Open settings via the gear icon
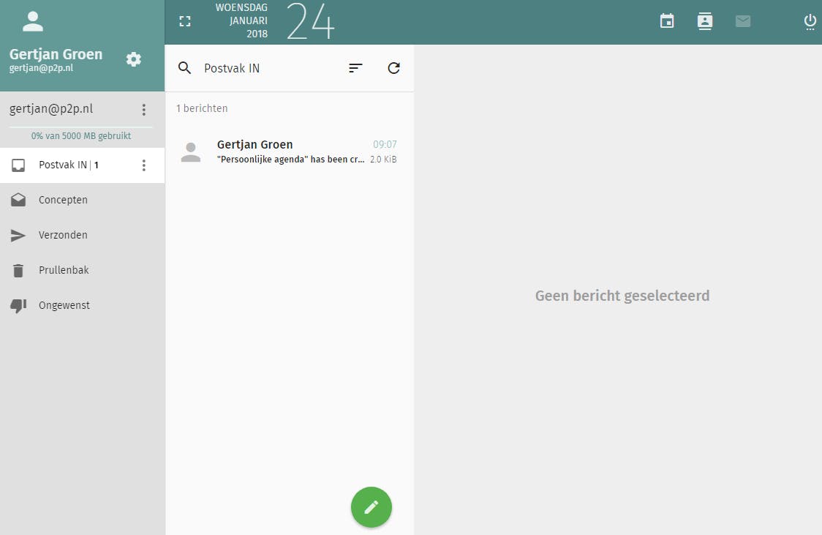 point(133,59)
